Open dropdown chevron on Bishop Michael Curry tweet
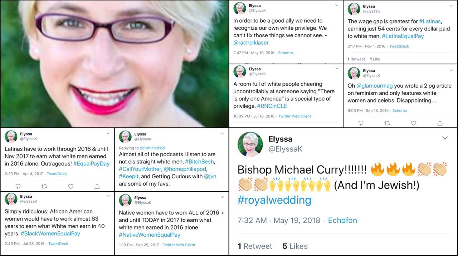Image resolution: width=458 pixels, height=256 pixels. coord(445,138)
